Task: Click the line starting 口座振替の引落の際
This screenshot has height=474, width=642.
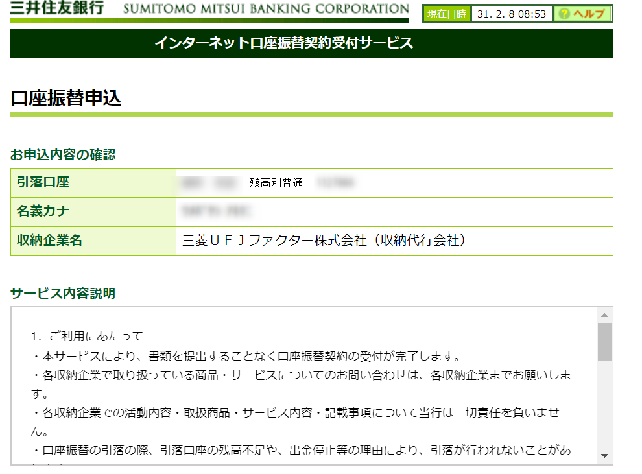Action: [301, 450]
